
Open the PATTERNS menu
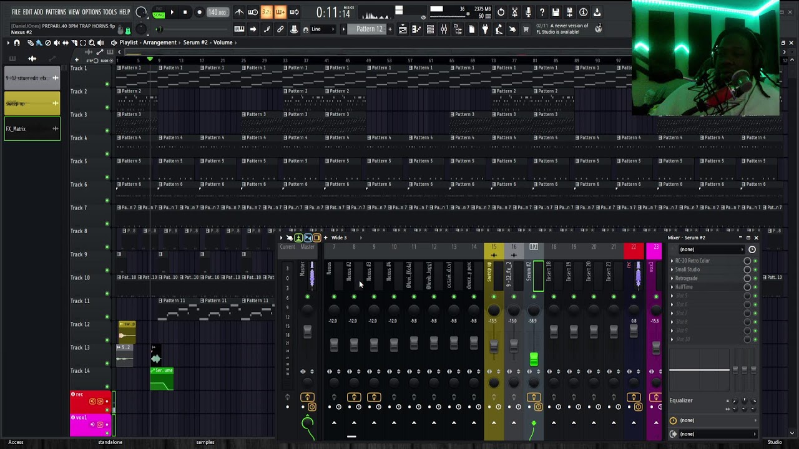click(56, 12)
